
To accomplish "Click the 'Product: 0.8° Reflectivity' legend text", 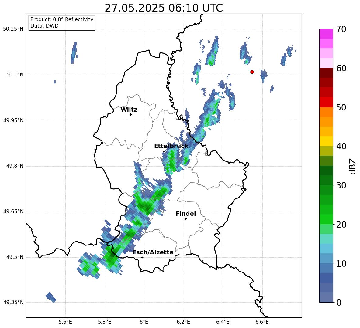I will [62, 19].
